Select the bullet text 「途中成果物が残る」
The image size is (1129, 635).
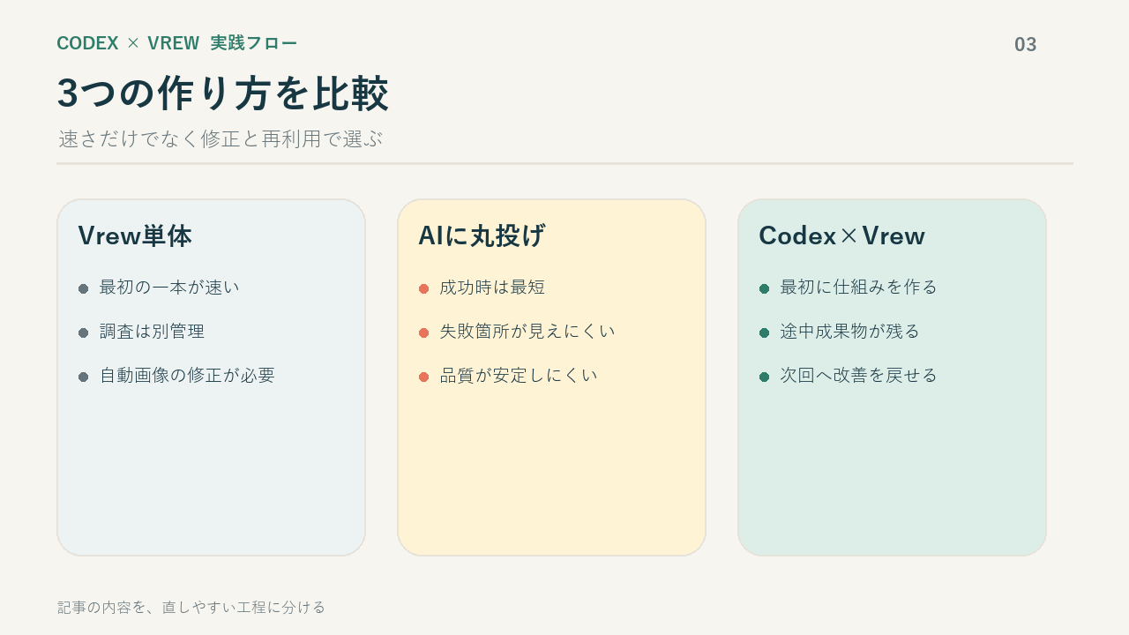pyautogui.click(x=850, y=332)
